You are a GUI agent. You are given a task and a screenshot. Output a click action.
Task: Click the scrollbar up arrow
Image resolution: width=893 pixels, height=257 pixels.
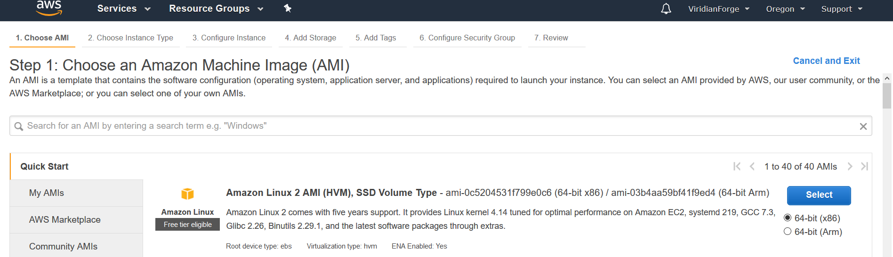887,78
